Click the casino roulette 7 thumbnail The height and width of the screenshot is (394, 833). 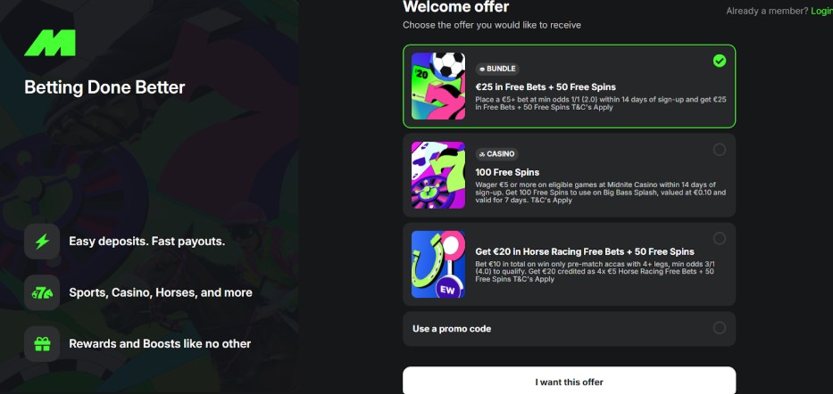tap(438, 175)
